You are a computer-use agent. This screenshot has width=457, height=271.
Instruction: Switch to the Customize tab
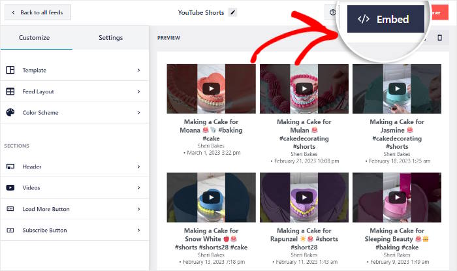click(x=34, y=38)
